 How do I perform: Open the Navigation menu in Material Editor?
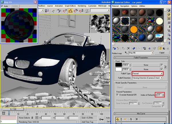pyautogui.click(x=125, y=6)
